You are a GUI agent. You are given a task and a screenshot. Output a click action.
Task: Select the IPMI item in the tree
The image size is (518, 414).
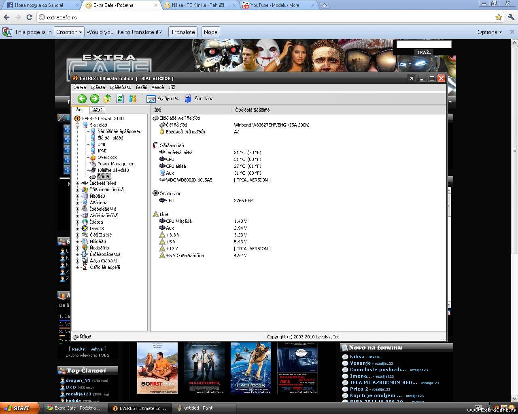[102, 151]
